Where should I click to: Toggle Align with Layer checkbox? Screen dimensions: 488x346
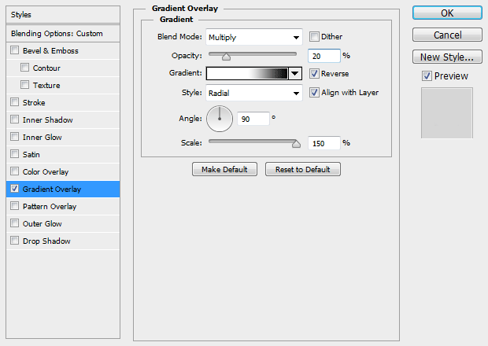click(x=315, y=92)
